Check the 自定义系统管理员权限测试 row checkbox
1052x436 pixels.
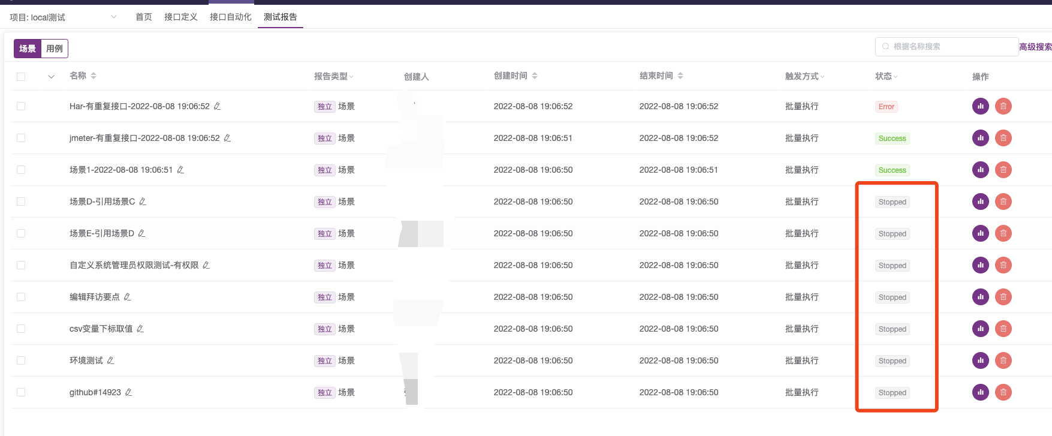click(21, 265)
